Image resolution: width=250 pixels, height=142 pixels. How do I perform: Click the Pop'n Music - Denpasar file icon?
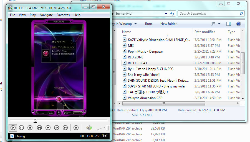125,51
